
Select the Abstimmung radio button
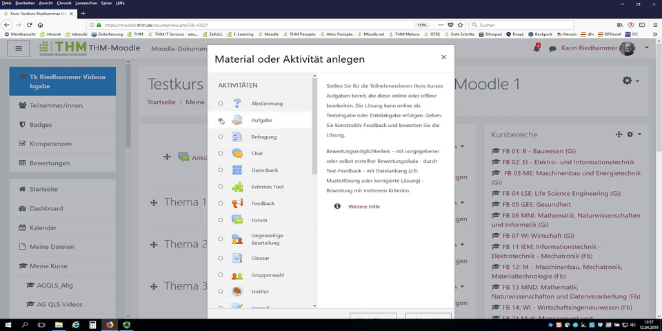tap(221, 103)
